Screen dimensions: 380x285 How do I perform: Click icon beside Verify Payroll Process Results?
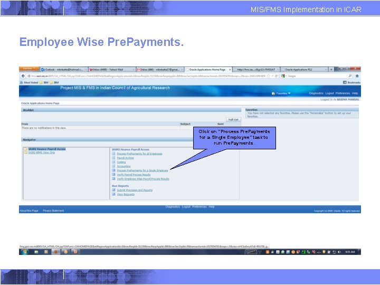(113, 175)
